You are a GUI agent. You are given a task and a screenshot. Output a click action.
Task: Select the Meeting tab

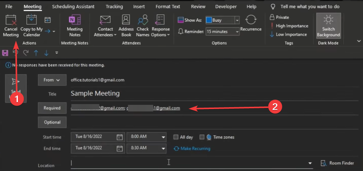click(33, 7)
